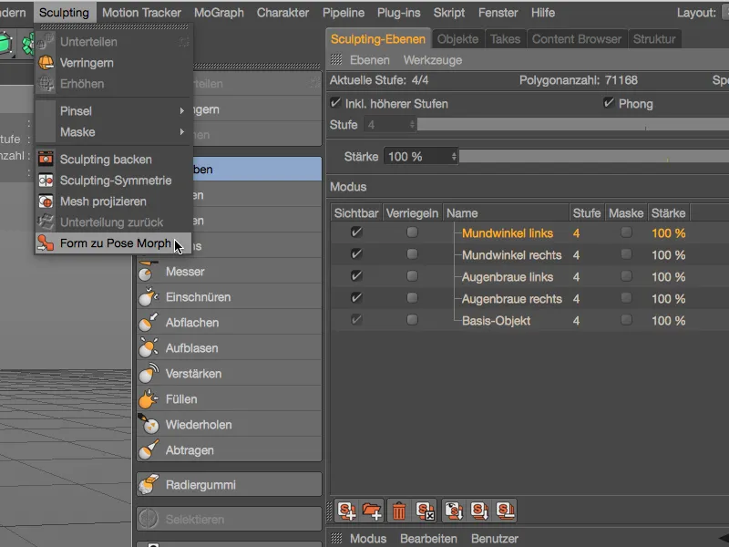Image resolution: width=729 pixels, height=547 pixels.
Task: Open the Werkzeuge panel menu
Action: (433, 60)
